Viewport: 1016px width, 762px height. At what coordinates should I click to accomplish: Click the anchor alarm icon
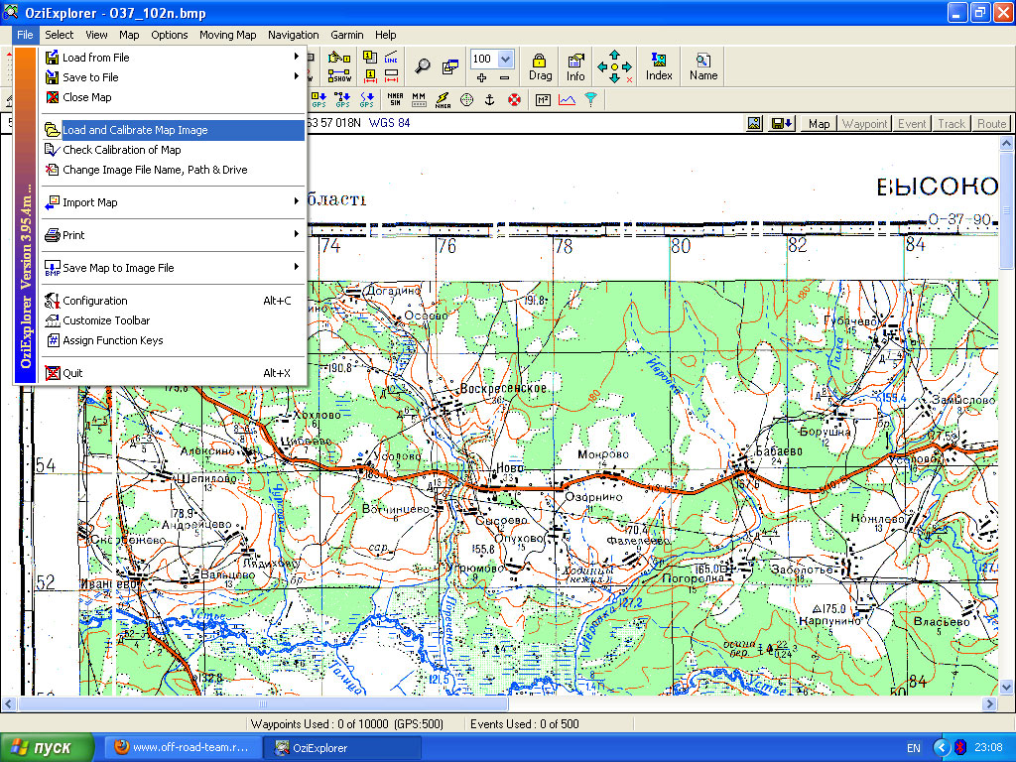point(490,99)
